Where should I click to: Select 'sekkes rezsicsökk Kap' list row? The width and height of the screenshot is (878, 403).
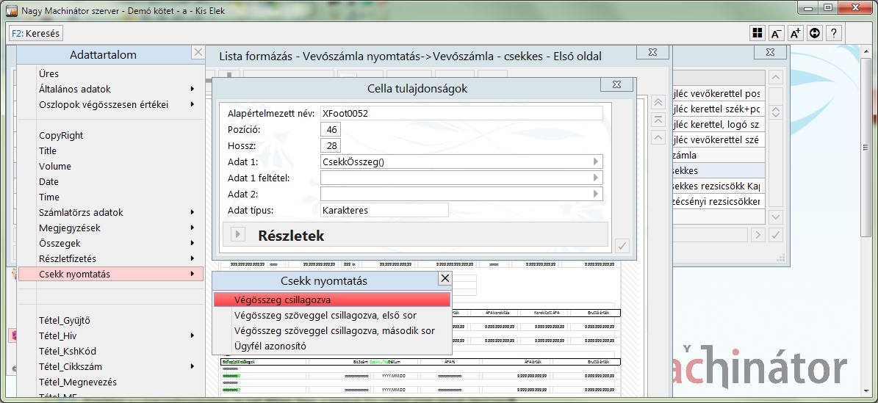point(719,186)
